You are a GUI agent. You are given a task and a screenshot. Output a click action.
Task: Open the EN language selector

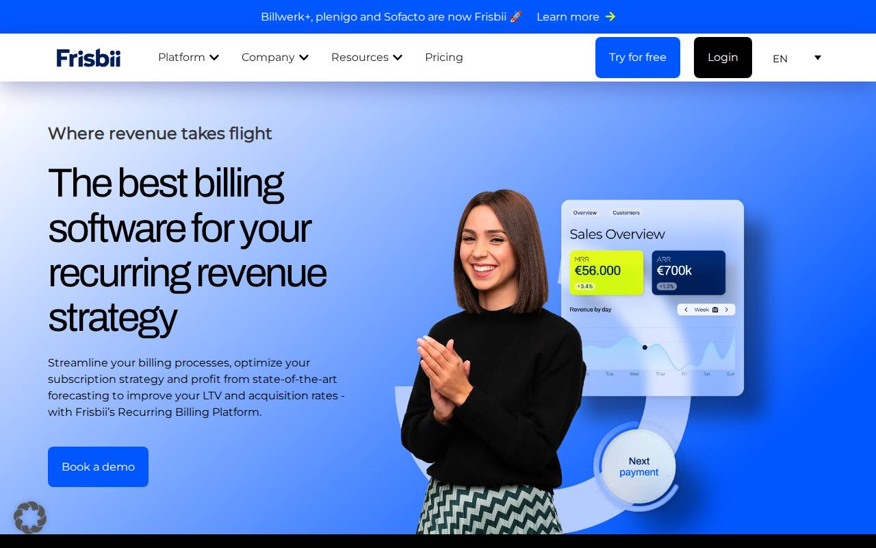click(797, 58)
